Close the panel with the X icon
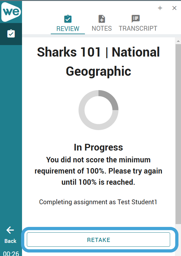Image resolution: width=181 pixels, height=256 pixels. pyautogui.click(x=174, y=8)
